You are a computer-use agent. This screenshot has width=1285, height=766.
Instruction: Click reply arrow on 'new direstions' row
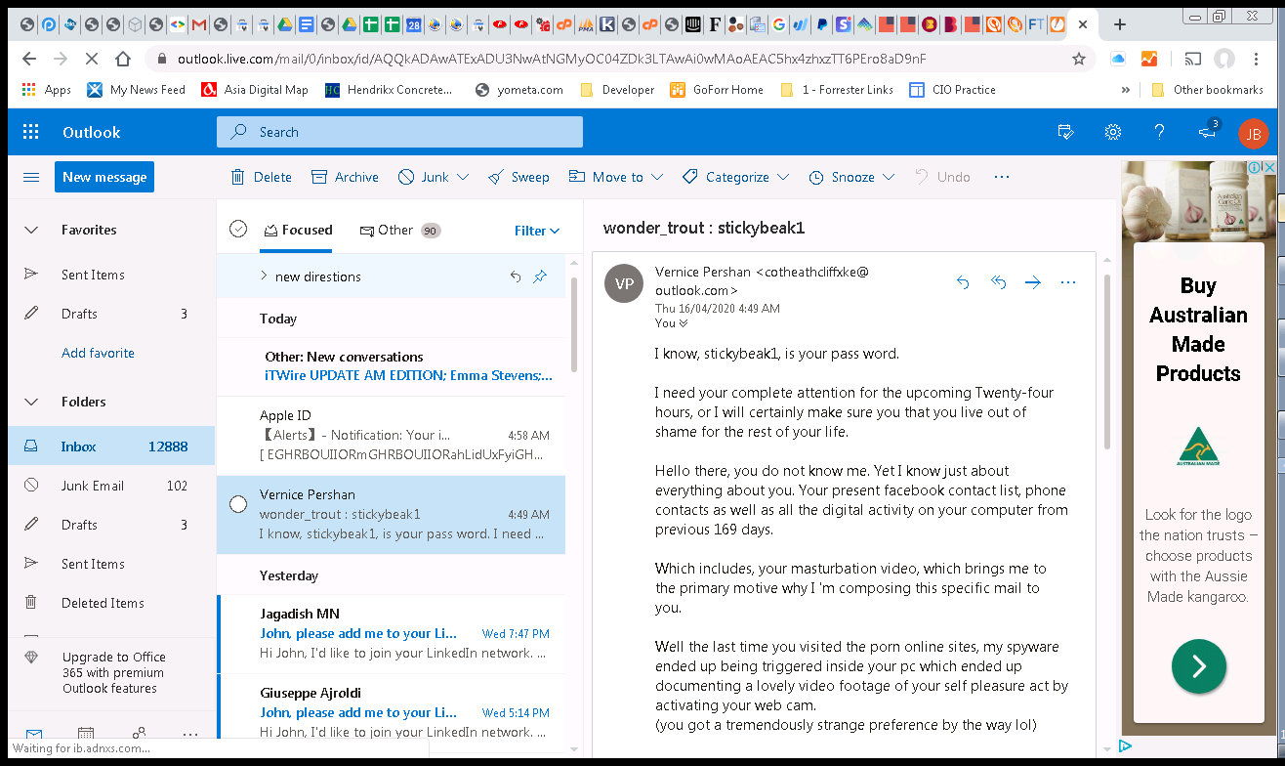[515, 277]
